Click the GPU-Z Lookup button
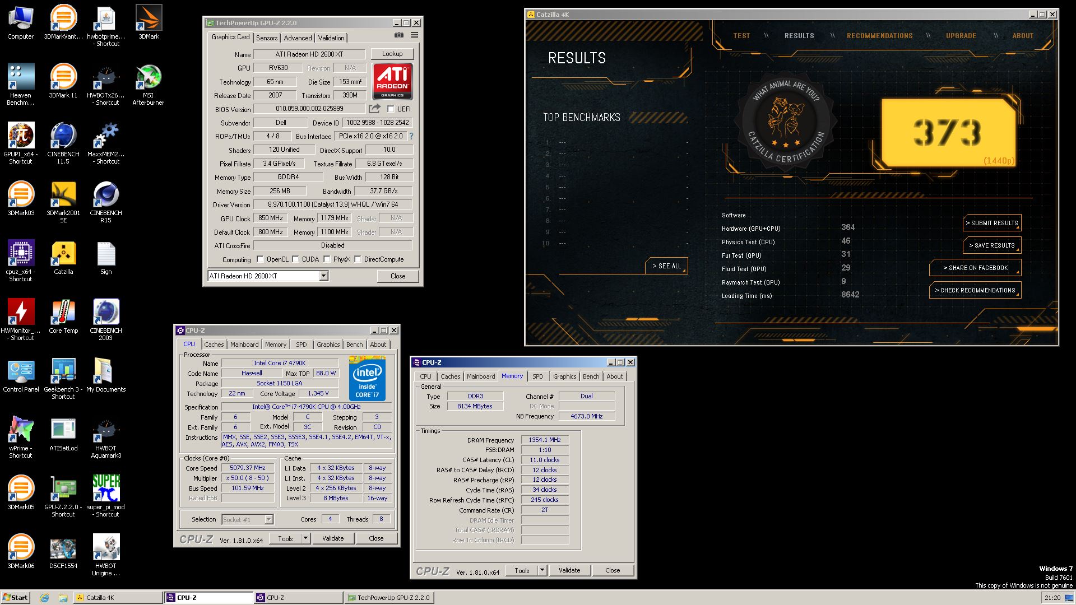Viewport: 1076px width, 605px height. (x=392, y=54)
